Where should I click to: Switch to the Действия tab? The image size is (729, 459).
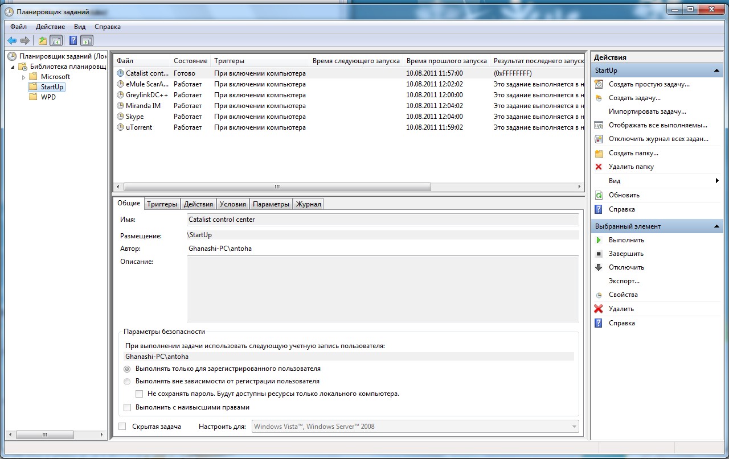199,204
